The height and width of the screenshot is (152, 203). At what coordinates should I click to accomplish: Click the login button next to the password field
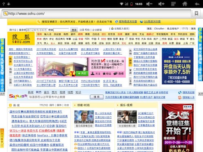click(x=74, y=30)
